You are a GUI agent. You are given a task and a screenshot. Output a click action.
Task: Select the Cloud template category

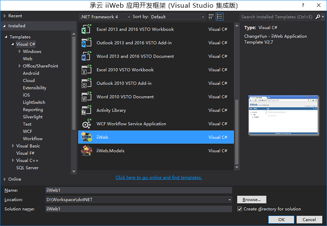click(29, 80)
